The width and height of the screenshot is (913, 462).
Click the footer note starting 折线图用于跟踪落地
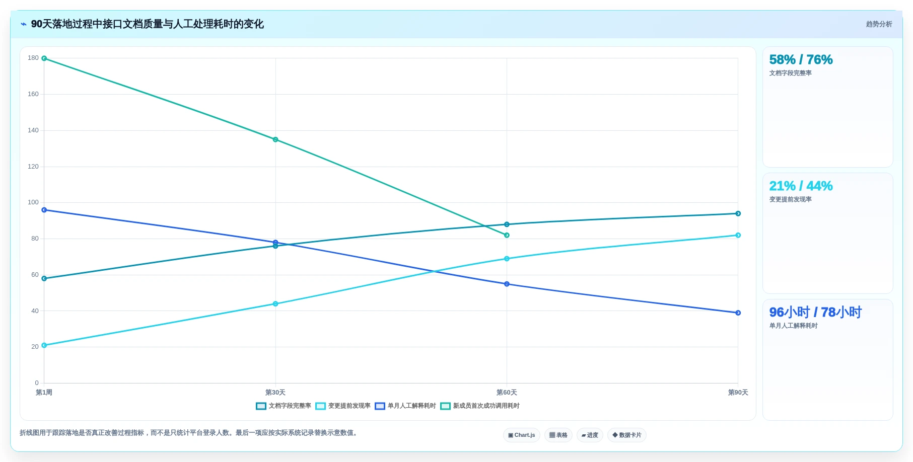(x=190, y=433)
